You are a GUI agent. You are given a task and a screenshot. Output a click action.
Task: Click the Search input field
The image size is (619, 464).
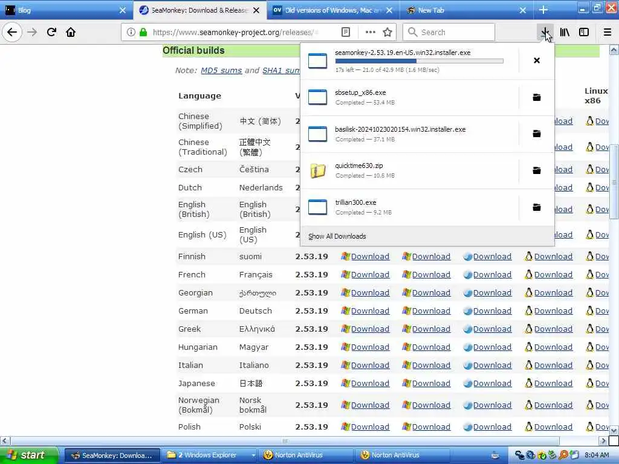(449, 32)
